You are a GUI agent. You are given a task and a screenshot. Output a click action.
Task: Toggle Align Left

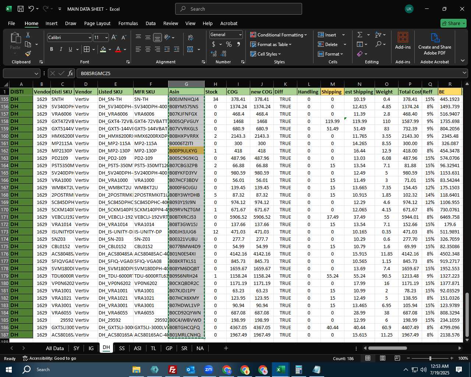138,49
